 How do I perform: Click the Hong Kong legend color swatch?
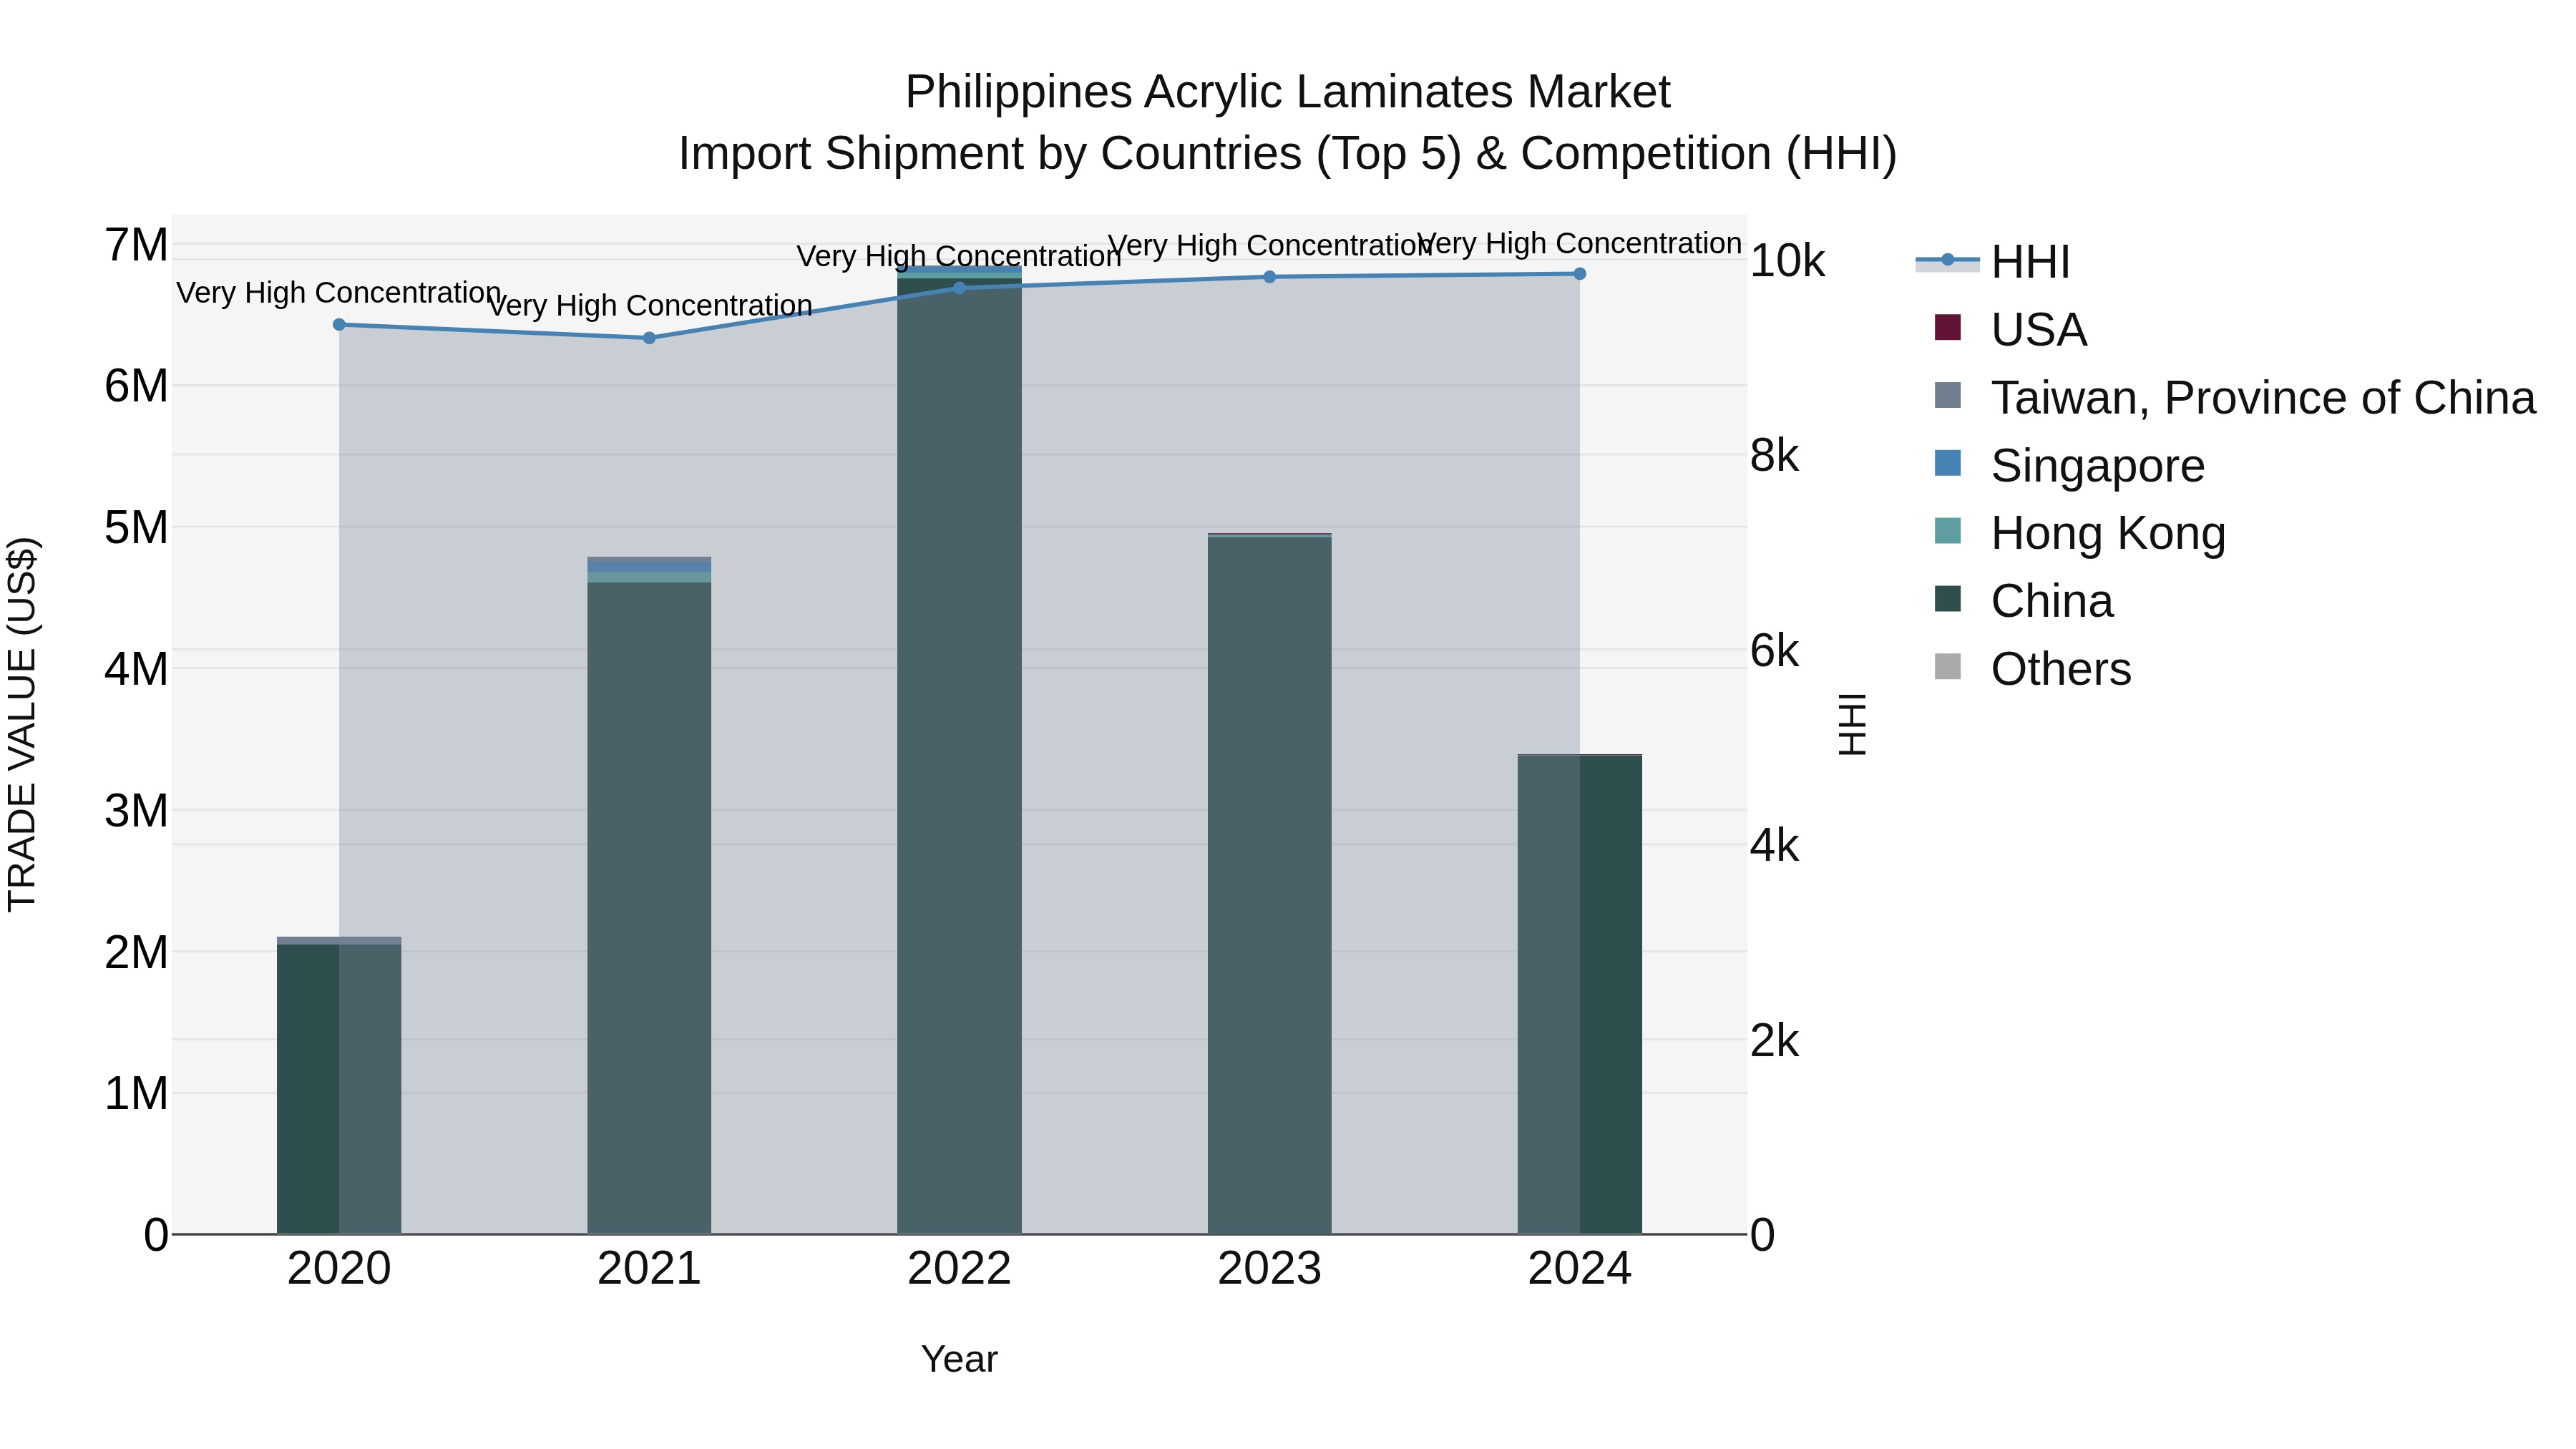point(1947,531)
